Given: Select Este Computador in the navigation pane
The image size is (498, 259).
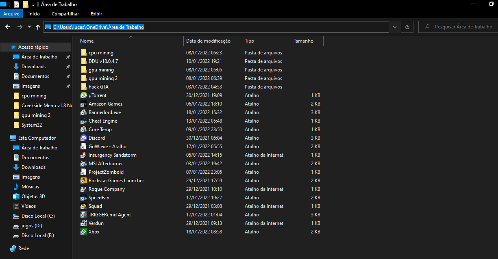Looking at the screenshot, I should (37, 138).
